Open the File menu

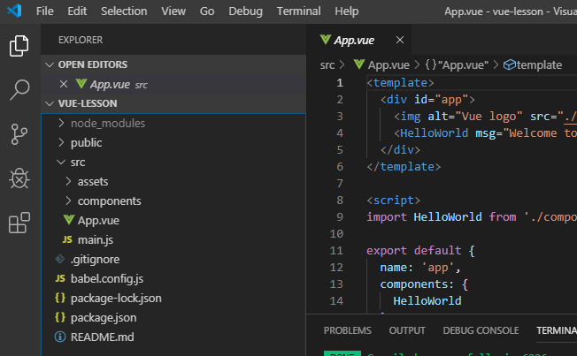click(45, 11)
